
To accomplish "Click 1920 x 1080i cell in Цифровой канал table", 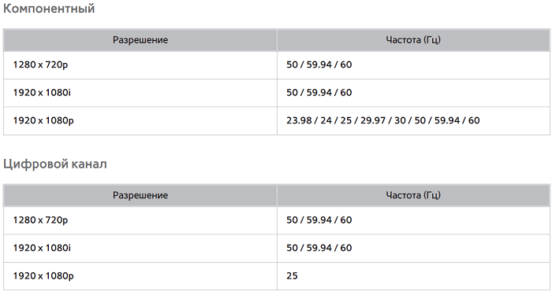I will click(140, 248).
